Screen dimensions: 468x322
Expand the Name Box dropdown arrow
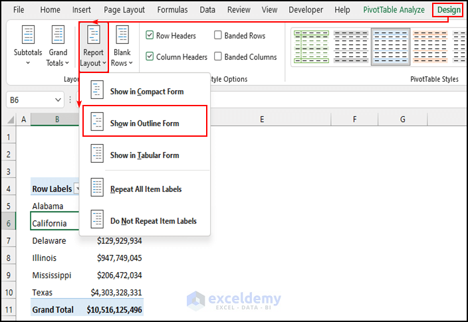click(x=58, y=100)
